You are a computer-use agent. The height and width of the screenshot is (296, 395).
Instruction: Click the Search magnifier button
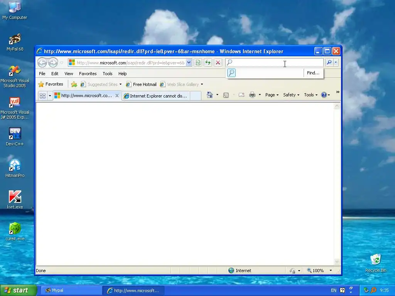click(x=329, y=62)
